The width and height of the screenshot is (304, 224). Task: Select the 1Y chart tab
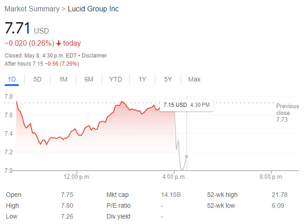click(142, 79)
